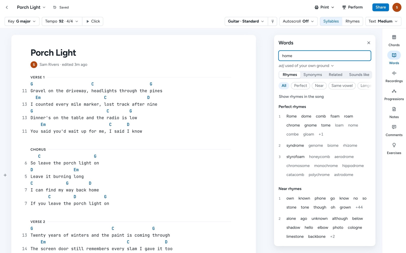Open the Guitar · Standard tuning dropdown
This screenshot has width=406, height=253.
pyautogui.click(x=246, y=21)
